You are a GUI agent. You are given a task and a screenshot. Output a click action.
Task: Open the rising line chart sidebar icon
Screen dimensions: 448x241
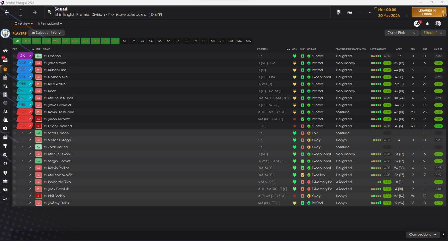click(x=5, y=198)
